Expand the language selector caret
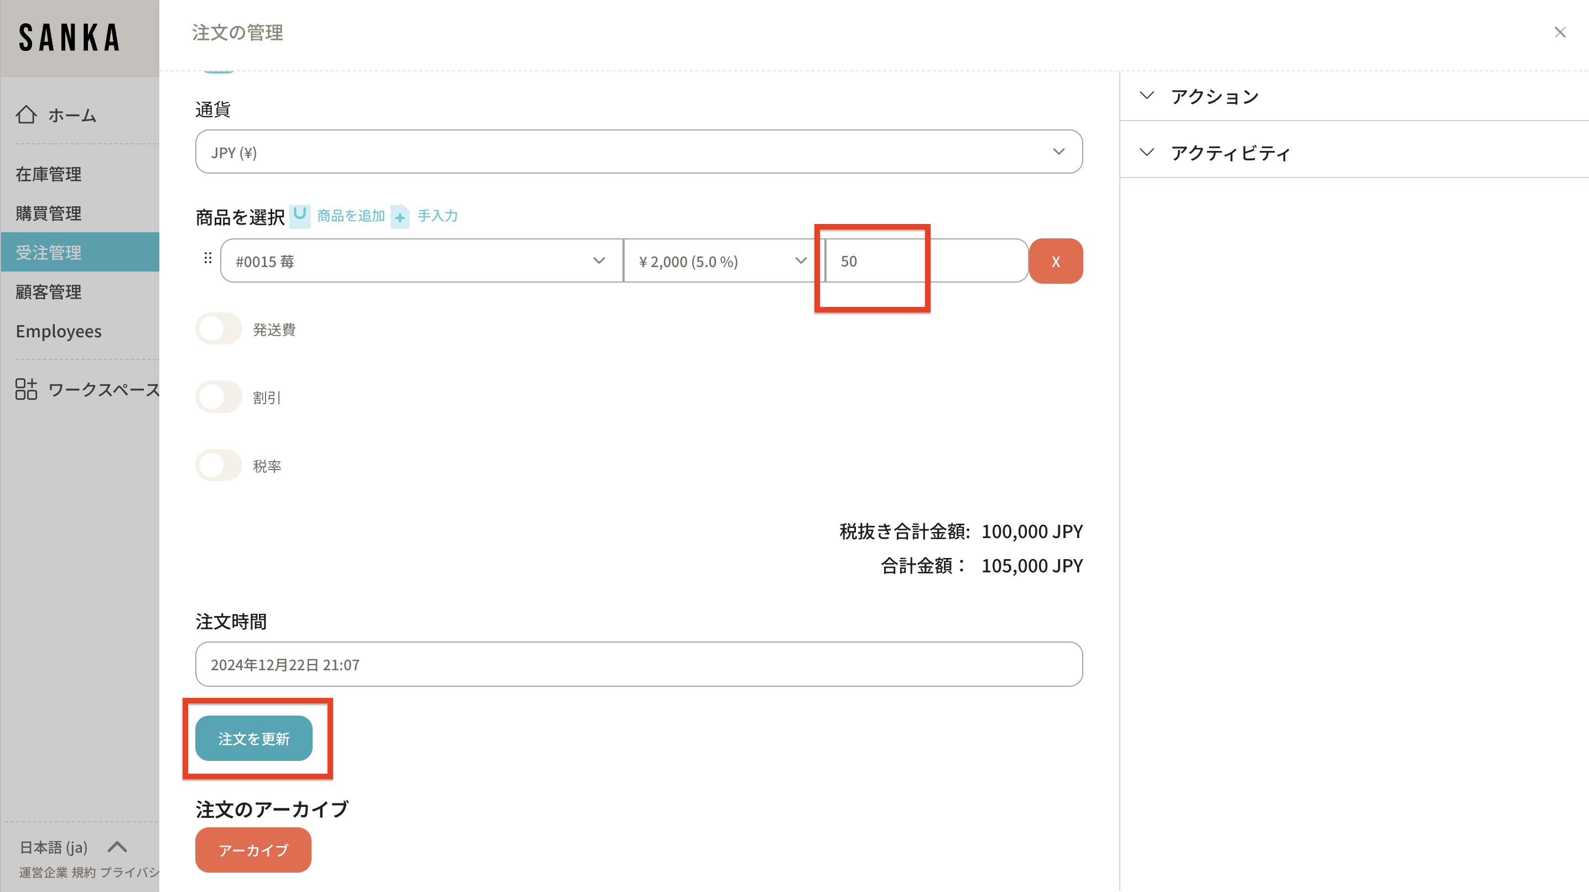 [117, 847]
